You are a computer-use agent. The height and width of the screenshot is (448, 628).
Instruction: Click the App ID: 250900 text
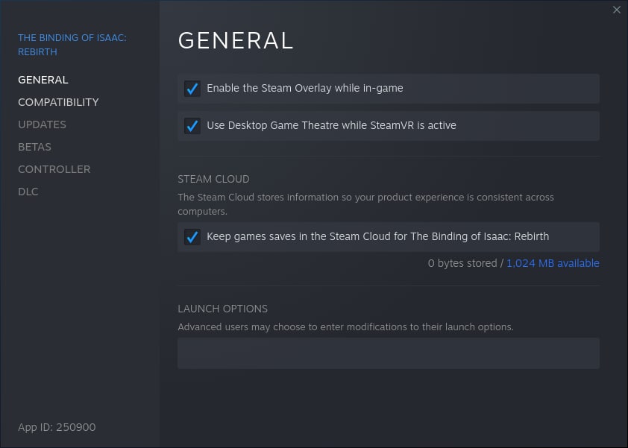[57, 427]
